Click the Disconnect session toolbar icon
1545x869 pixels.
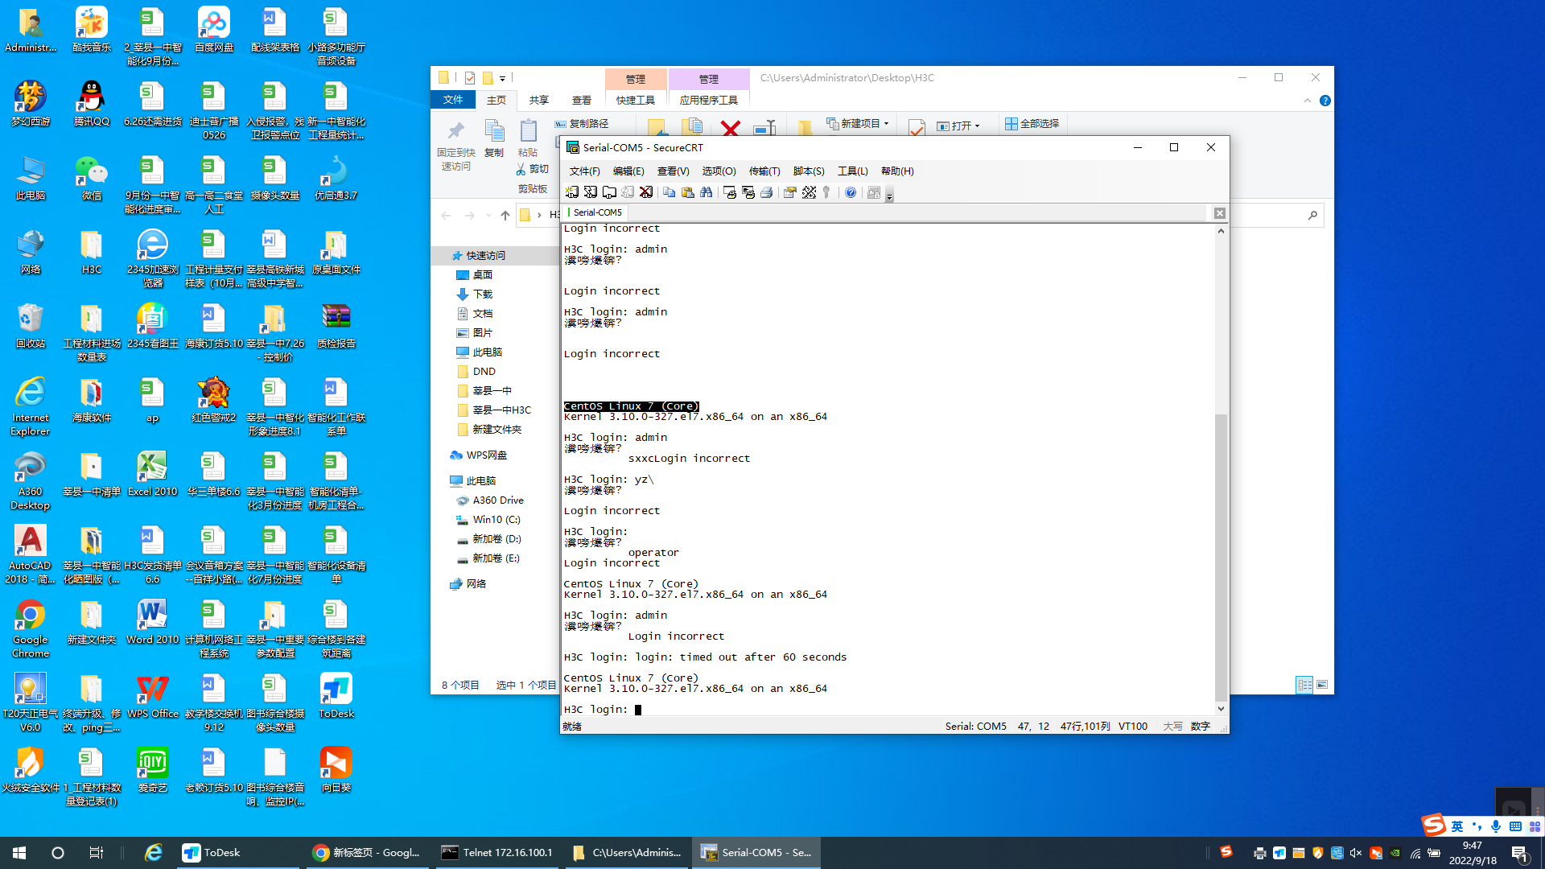(x=645, y=192)
